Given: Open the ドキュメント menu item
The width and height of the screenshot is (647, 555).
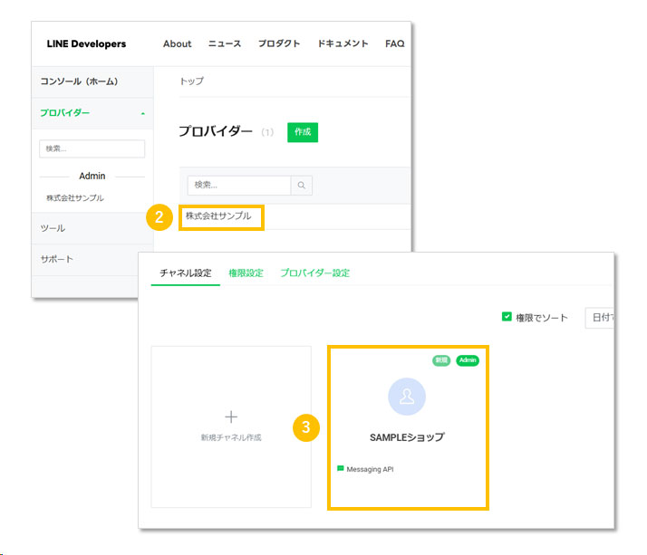Looking at the screenshot, I should coord(343,43).
